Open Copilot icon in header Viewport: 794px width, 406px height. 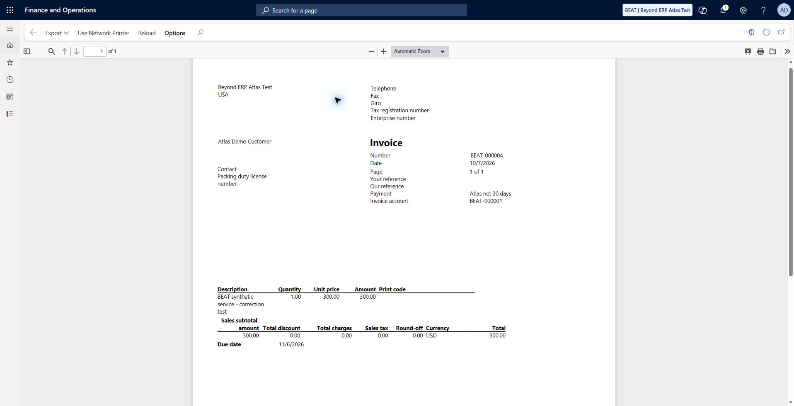[x=703, y=10]
